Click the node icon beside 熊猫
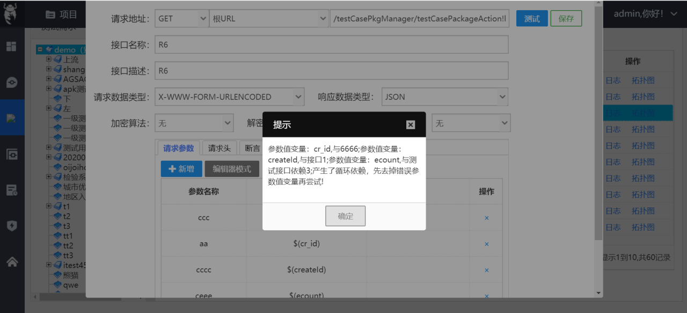This screenshot has width=687, height=313. click(x=58, y=275)
